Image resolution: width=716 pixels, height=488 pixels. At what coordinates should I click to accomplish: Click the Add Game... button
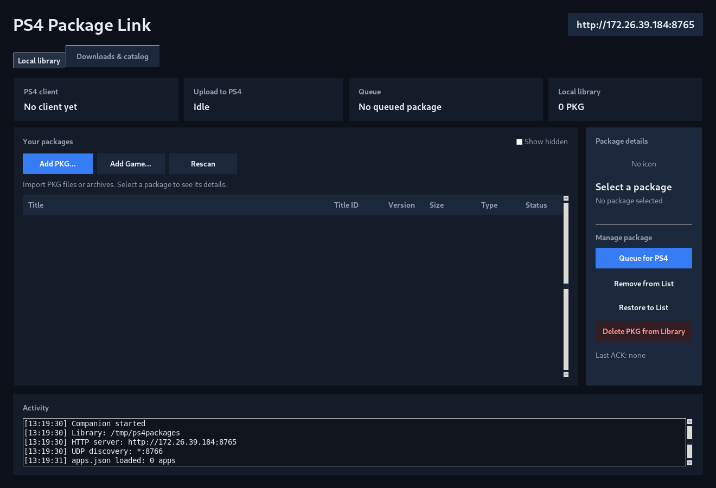[131, 164]
